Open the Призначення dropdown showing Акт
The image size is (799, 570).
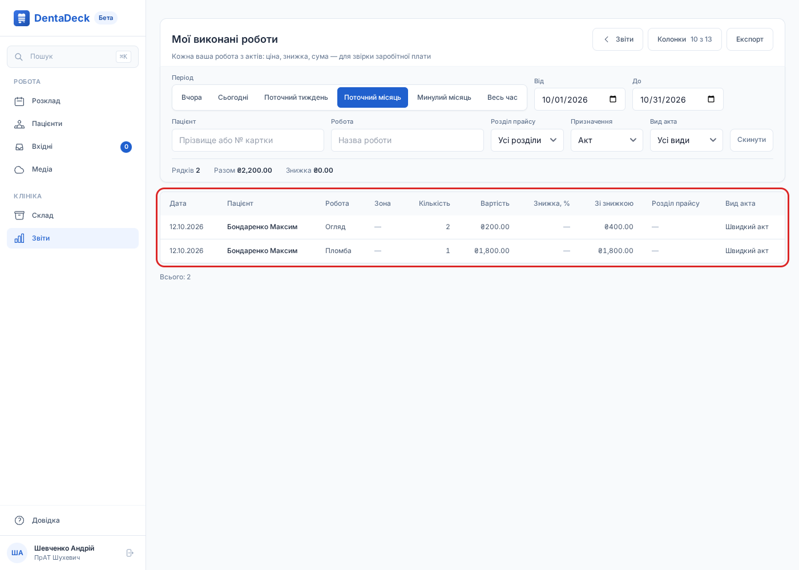(x=607, y=140)
